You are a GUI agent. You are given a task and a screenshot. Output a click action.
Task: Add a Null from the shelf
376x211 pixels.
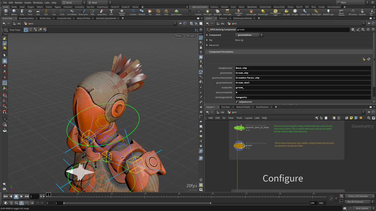(46, 12)
